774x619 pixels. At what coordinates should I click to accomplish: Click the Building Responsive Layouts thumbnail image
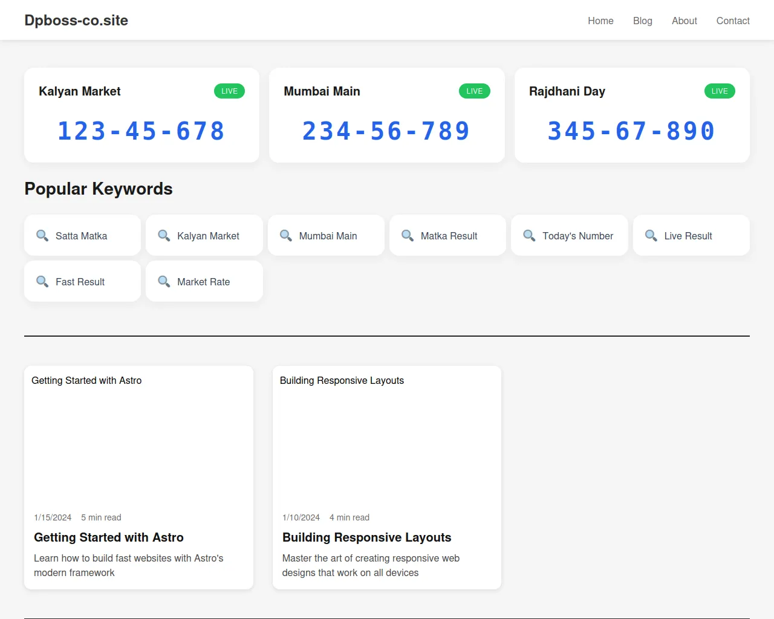click(x=386, y=435)
